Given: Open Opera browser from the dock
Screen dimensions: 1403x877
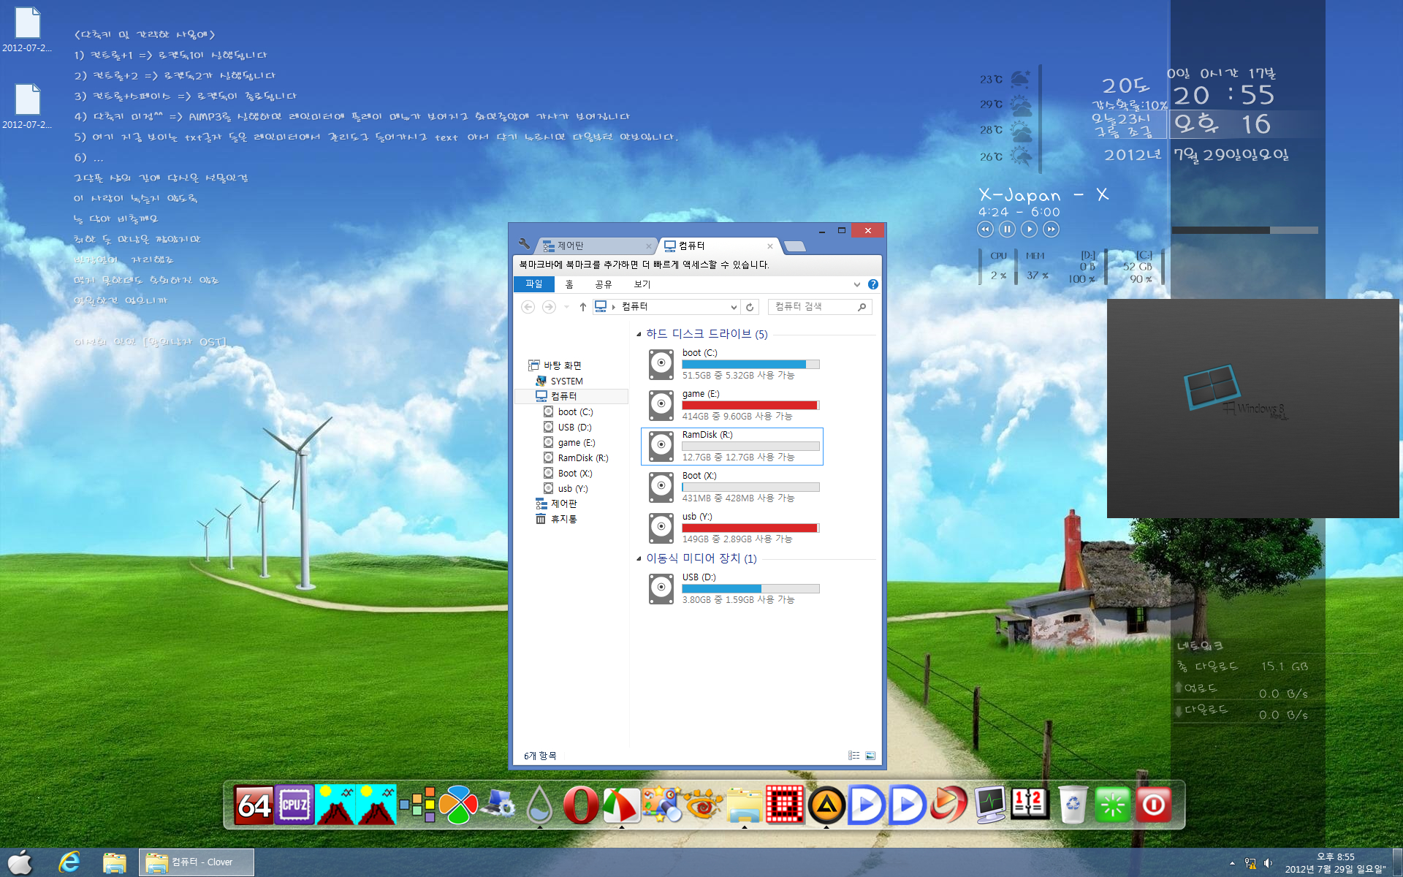Looking at the screenshot, I should tap(581, 805).
